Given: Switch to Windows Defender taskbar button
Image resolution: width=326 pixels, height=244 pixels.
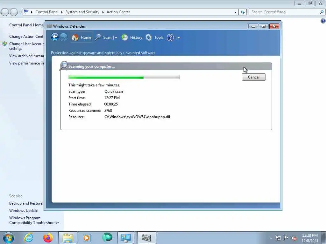Looking at the screenshot, I should [146, 238].
